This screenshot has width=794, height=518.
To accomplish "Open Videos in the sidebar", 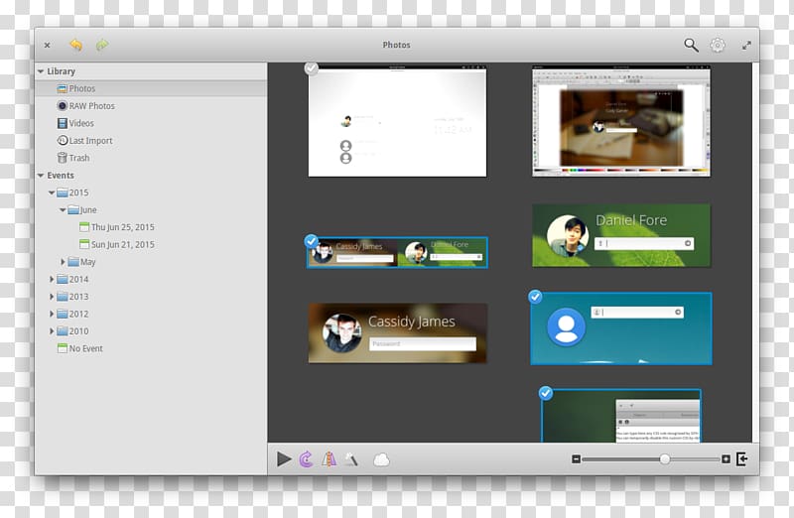I will [151, 123].
